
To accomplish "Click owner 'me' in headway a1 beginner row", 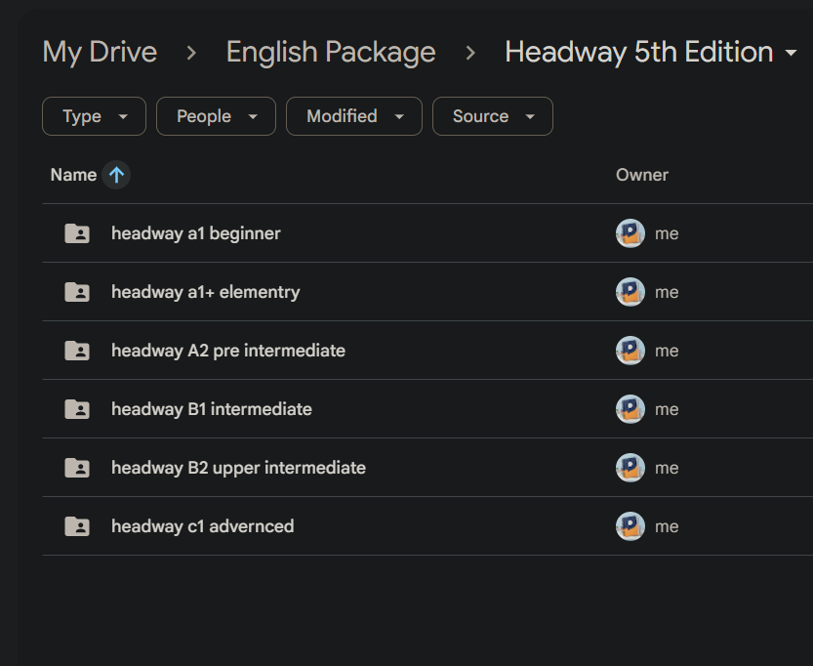I will tap(667, 234).
